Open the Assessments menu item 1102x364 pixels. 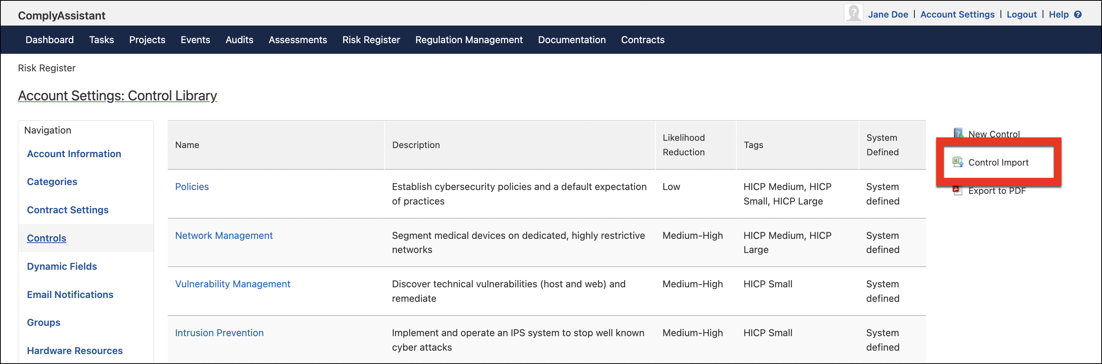pos(298,40)
